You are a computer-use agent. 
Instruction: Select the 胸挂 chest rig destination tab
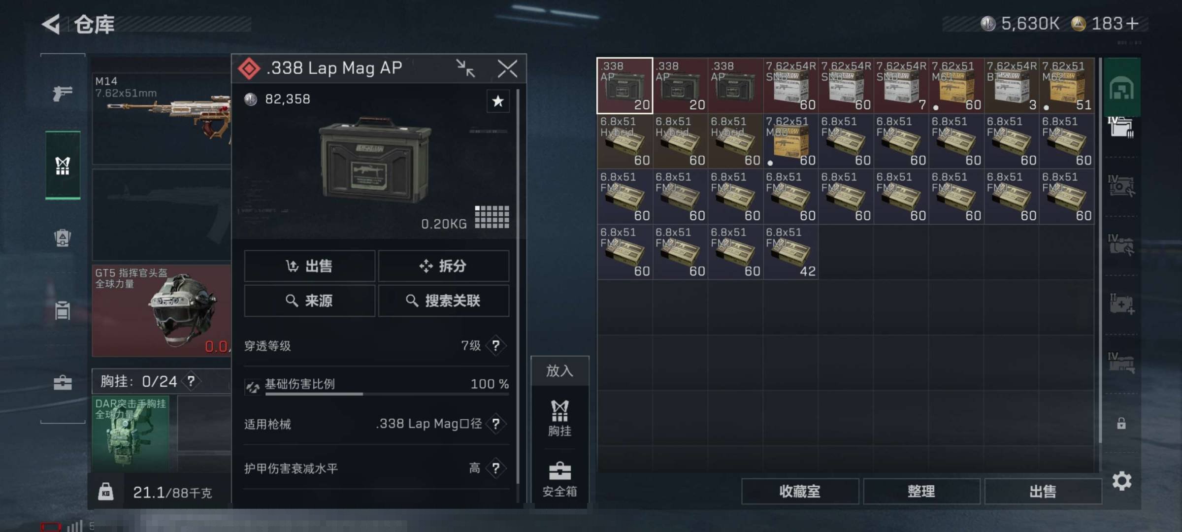pos(560,418)
